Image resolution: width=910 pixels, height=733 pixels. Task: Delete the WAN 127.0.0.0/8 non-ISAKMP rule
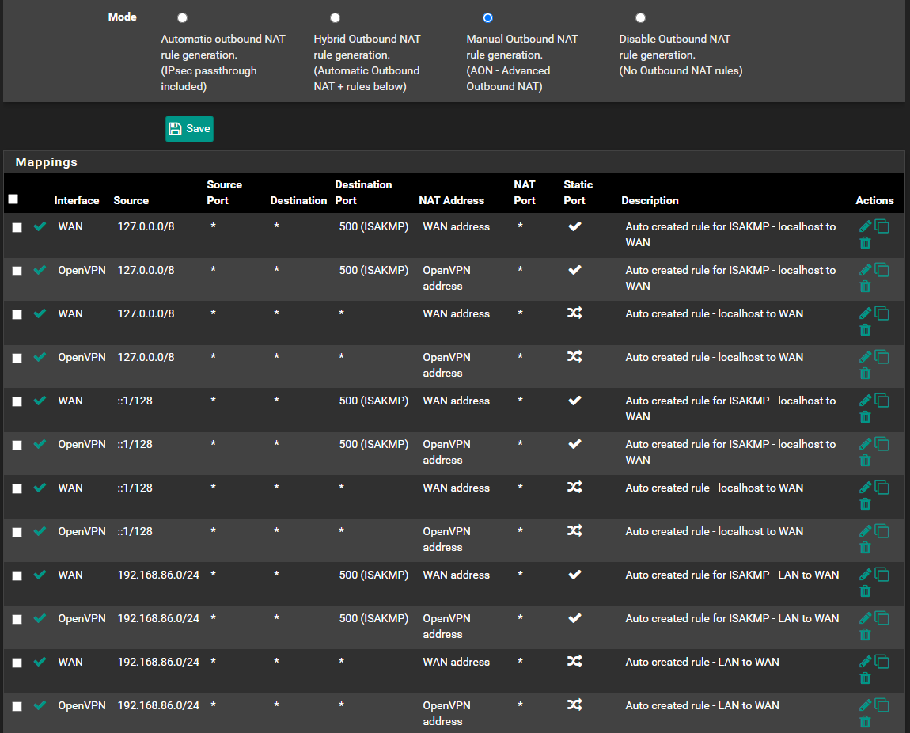[866, 329]
